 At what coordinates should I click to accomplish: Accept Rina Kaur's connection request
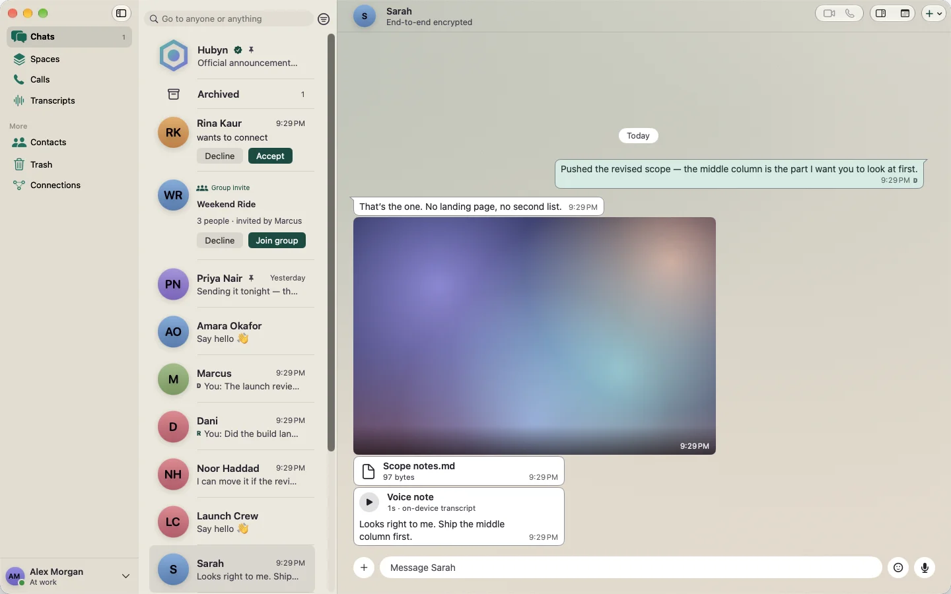270,156
